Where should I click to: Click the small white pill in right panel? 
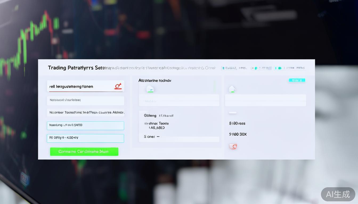tap(233, 113)
